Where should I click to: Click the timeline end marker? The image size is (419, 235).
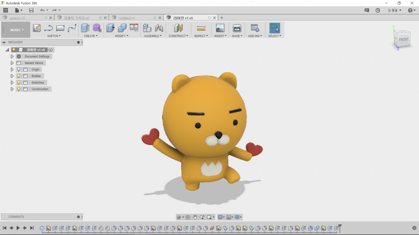[x=340, y=228]
